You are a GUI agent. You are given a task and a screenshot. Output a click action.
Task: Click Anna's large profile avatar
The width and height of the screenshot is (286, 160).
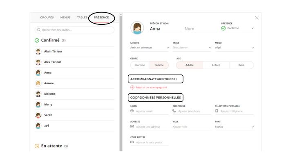coord(137,28)
